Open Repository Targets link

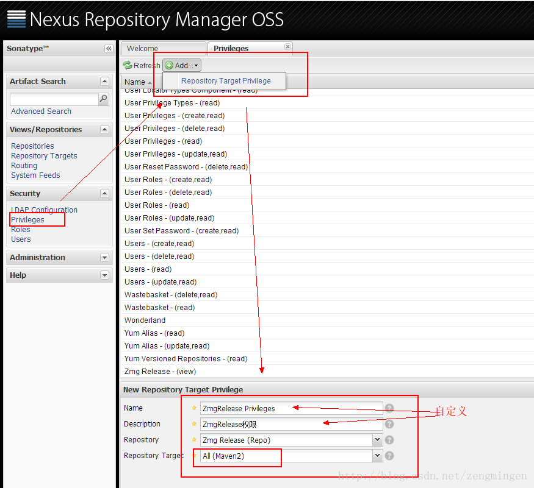pos(44,156)
